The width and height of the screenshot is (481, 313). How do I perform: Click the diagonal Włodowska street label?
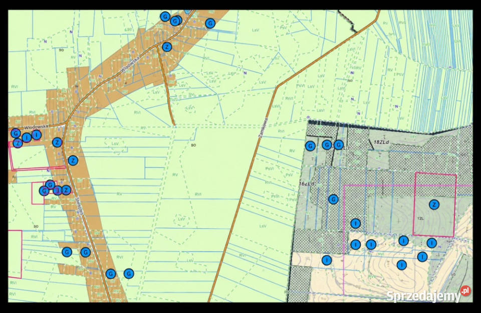tap(130, 64)
